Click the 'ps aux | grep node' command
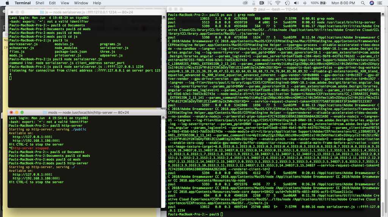 [x=237, y=15]
